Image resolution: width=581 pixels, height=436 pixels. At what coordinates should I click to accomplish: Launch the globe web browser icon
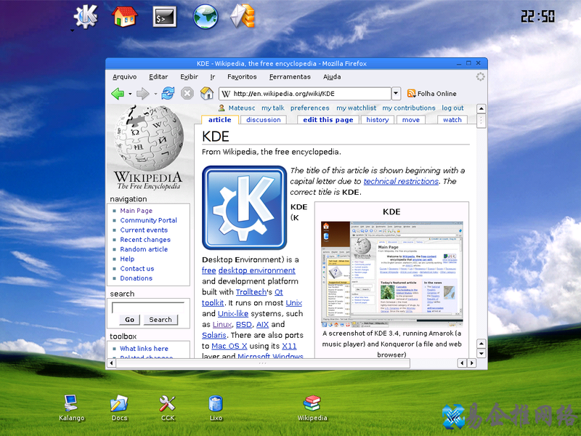(206, 16)
